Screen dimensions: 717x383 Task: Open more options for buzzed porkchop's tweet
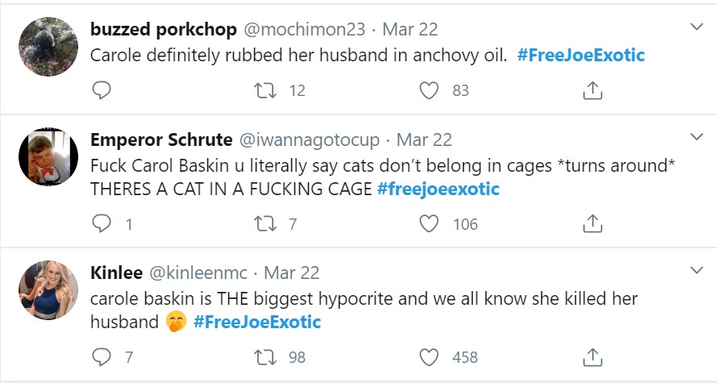697,27
